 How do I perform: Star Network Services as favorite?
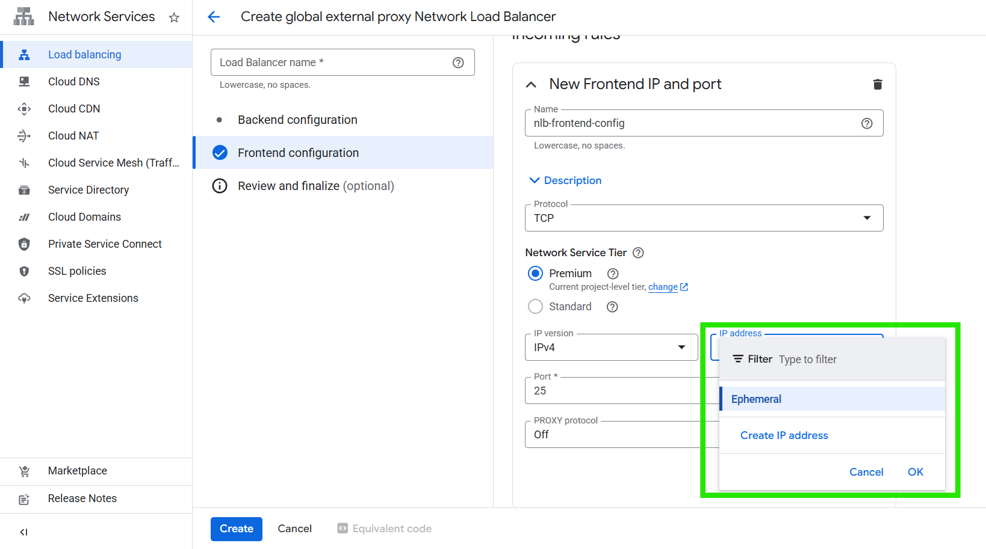click(x=174, y=17)
